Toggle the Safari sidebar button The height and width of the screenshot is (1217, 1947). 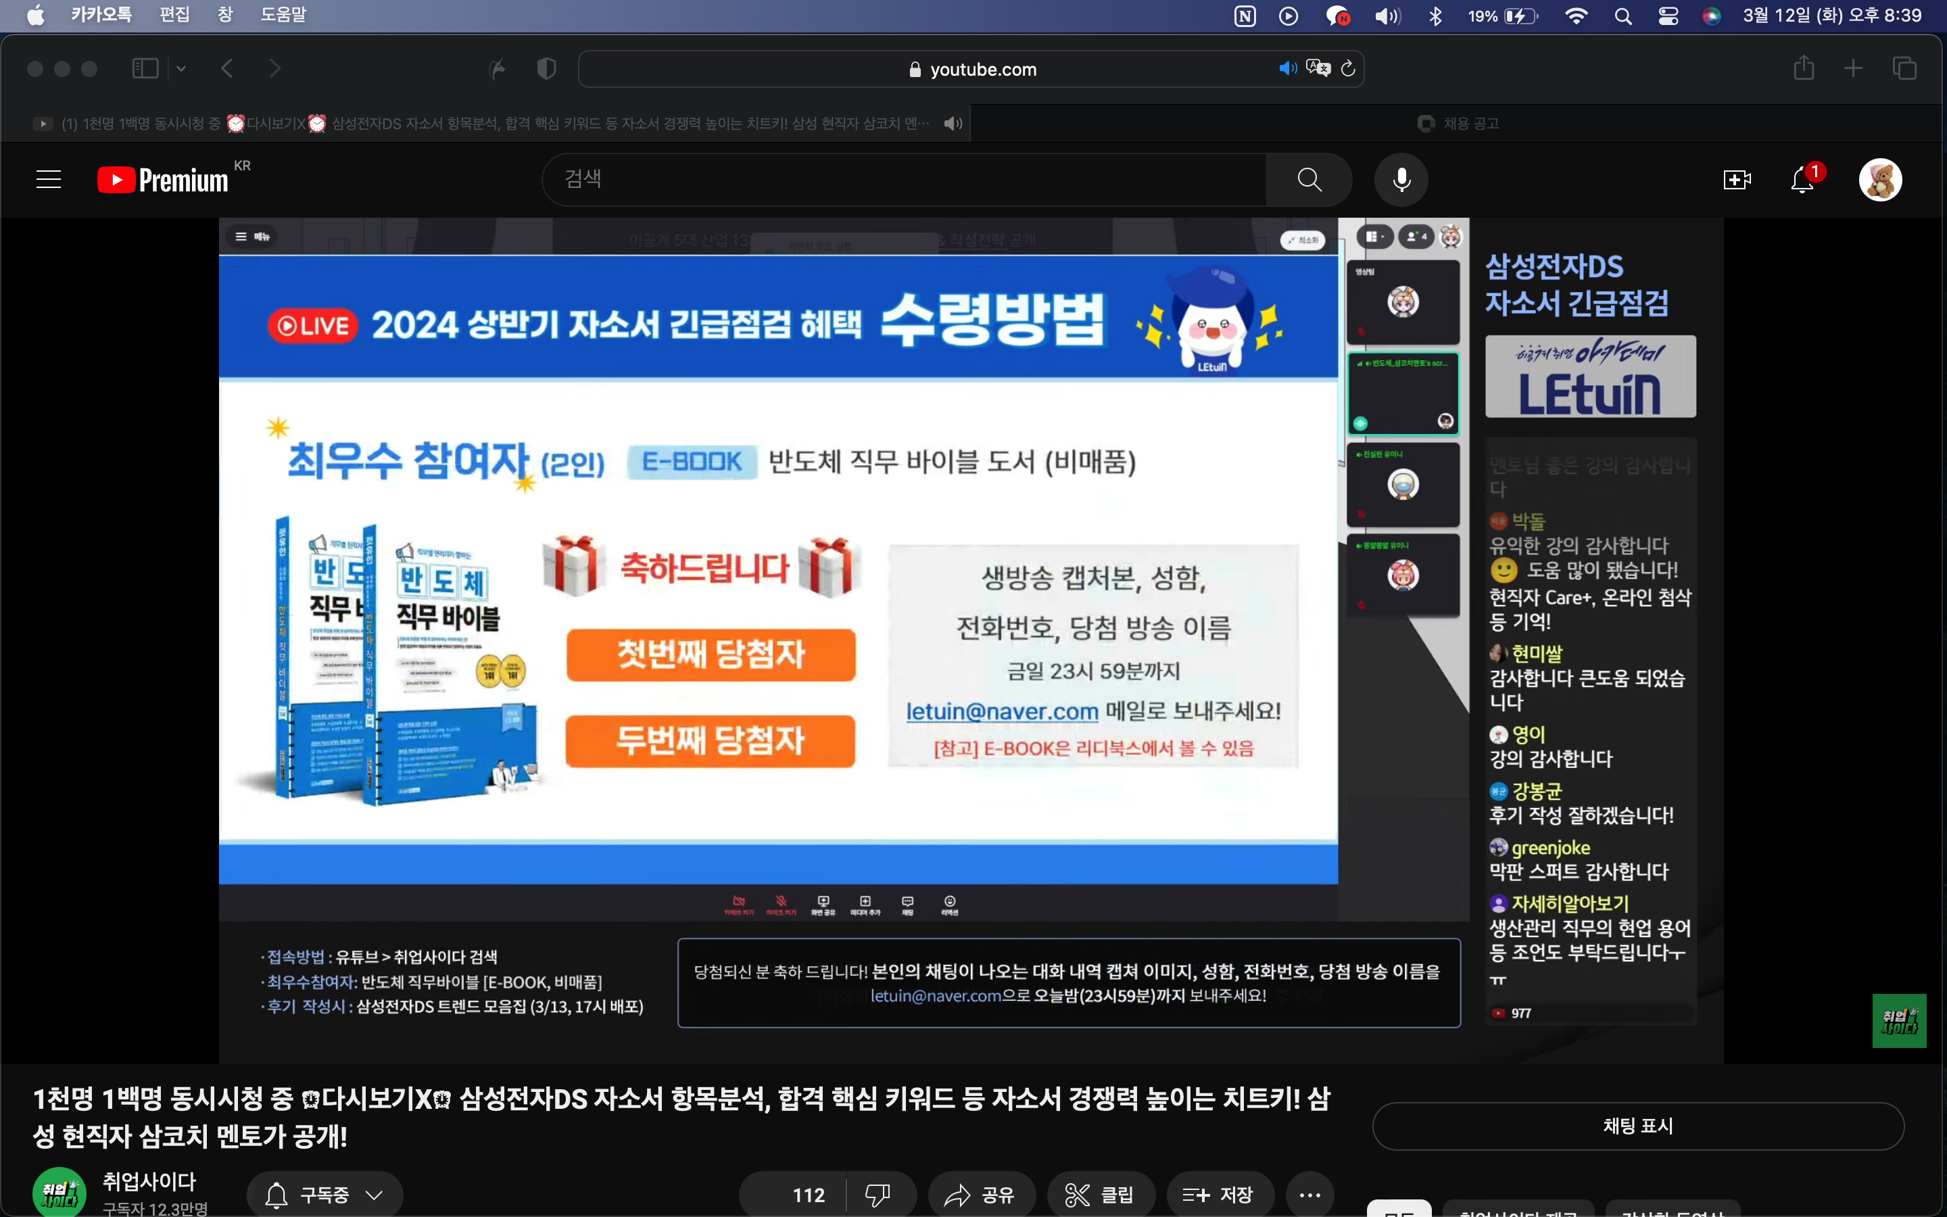click(145, 69)
